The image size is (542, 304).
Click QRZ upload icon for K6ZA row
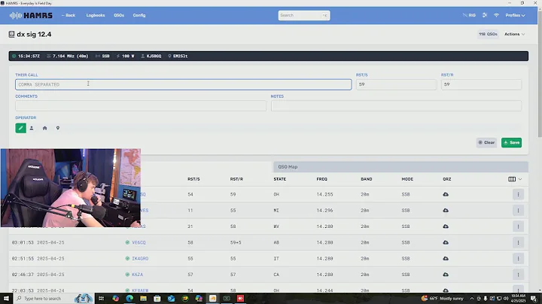pyautogui.click(x=446, y=275)
